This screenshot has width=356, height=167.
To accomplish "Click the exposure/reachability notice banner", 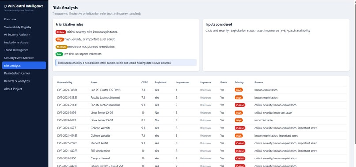I will [x=126, y=62].
